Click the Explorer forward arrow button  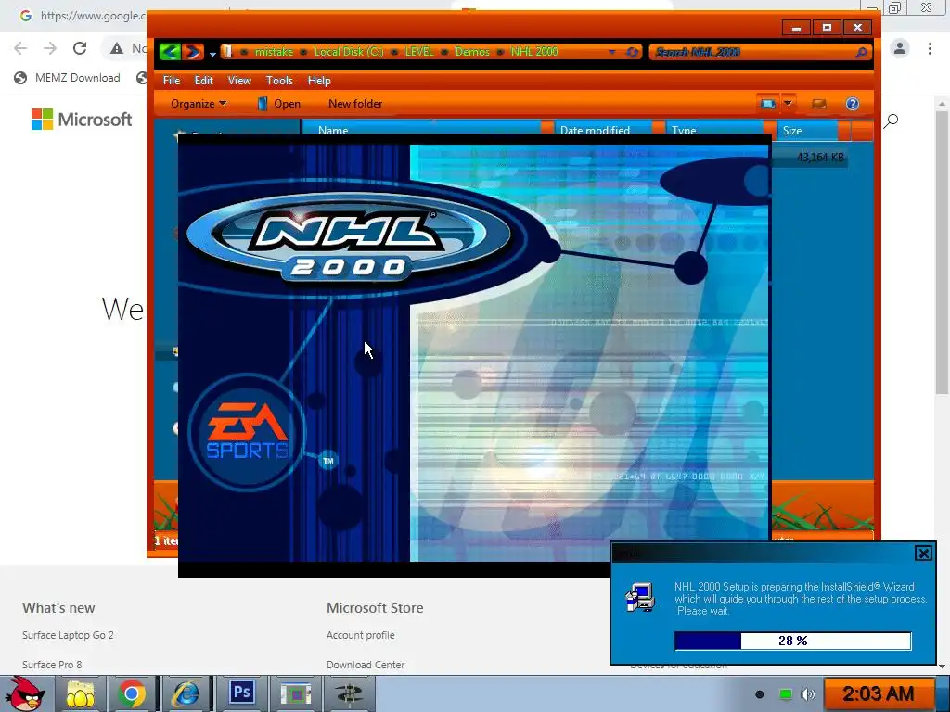coord(193,52)
